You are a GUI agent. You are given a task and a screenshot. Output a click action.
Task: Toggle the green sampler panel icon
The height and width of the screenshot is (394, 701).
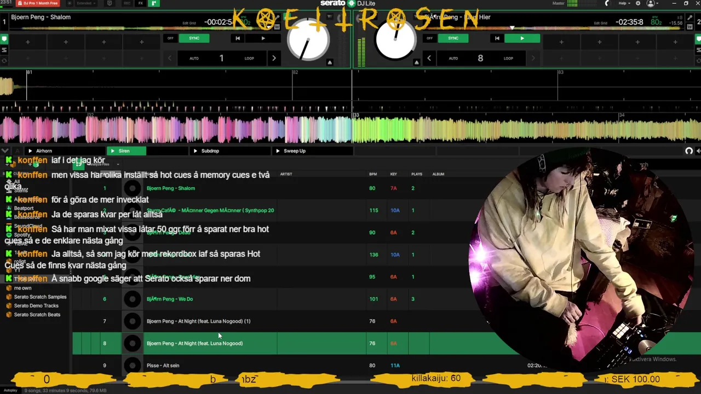tap(154, 3)
